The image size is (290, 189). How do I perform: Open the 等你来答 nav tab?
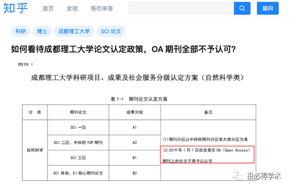[x=102, y=8]
